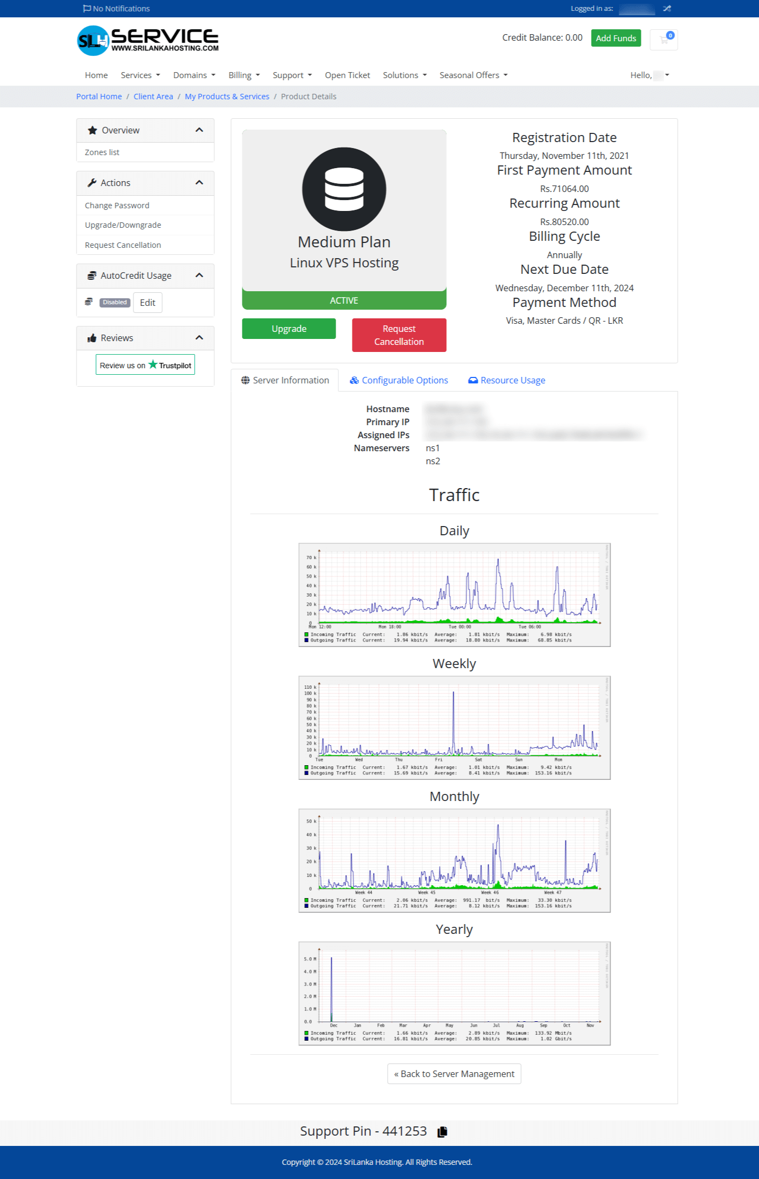
Task: Click Back to Server Management button
Action: pos(454,1074)
